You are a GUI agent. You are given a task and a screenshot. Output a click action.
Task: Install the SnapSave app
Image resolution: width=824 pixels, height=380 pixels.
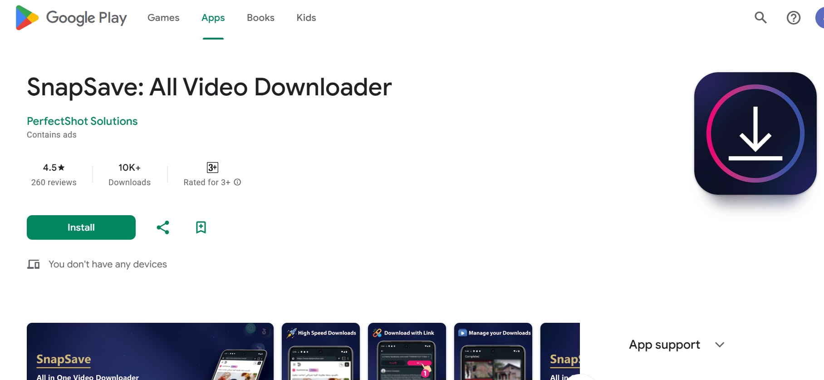(x=81, y=227)
